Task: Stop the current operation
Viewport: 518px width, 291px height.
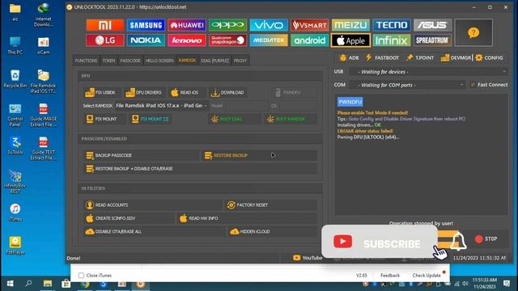Action: pyautogui.click(x=486, y=239)
